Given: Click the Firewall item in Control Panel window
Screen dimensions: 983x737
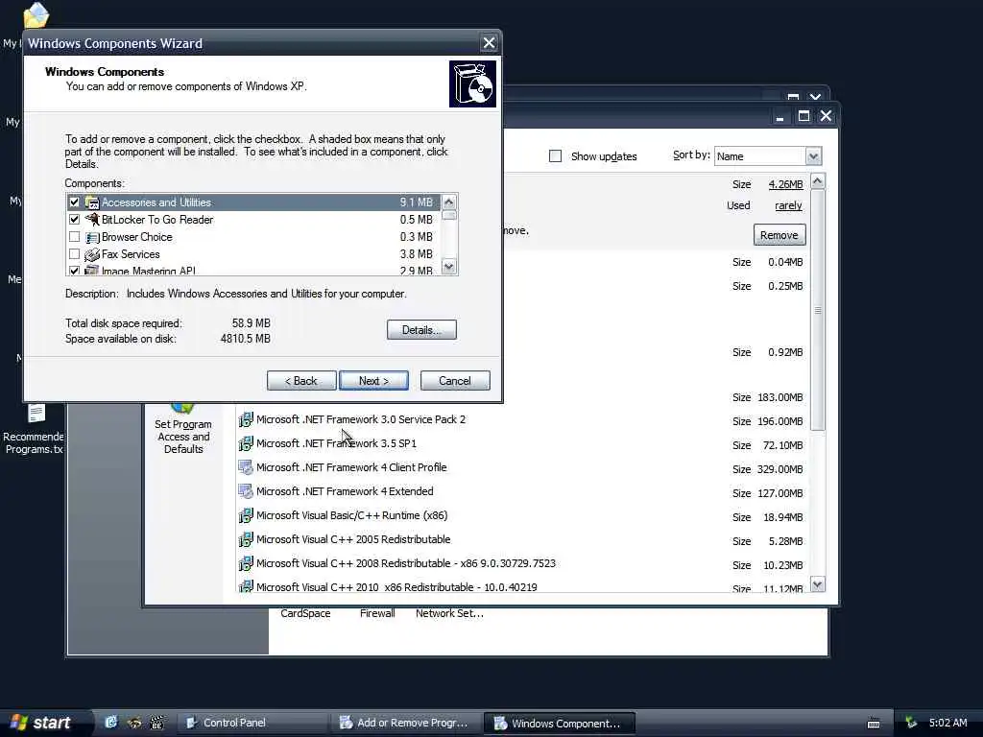Looking at the screenshot, I should click(x=377, y=613).
